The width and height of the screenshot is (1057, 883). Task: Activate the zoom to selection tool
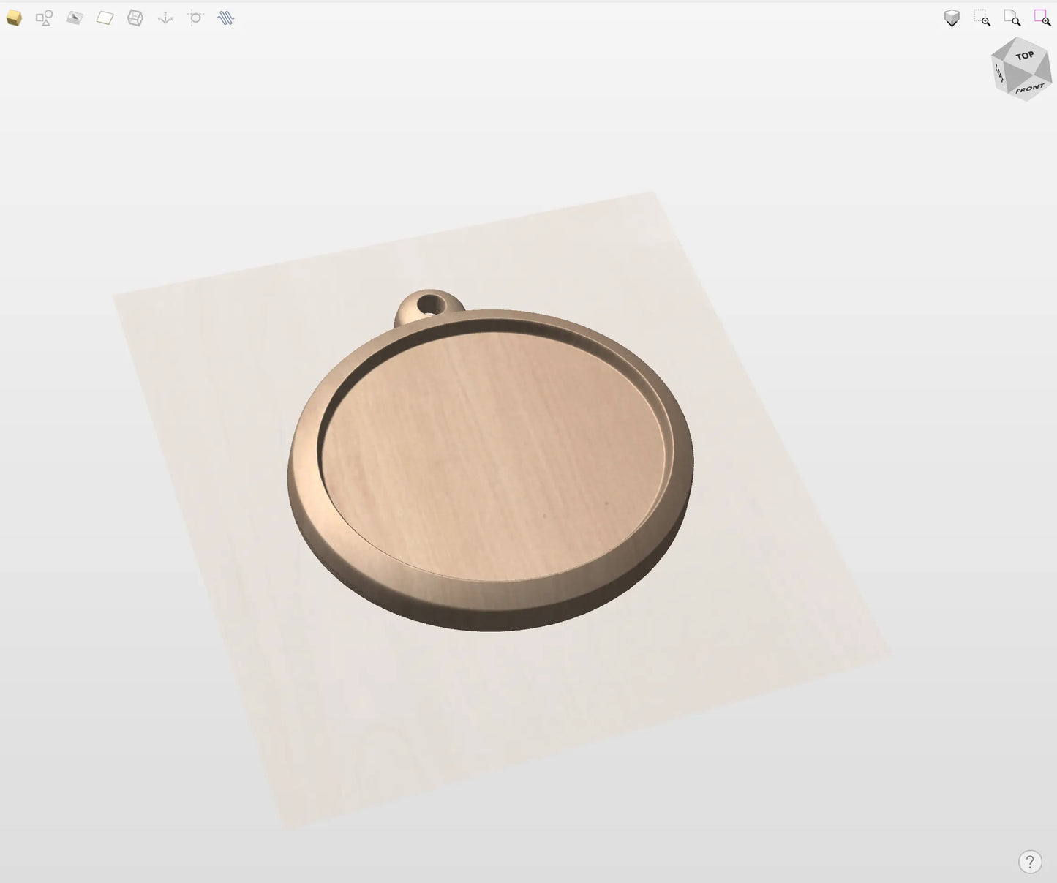[x=982, y=17]
